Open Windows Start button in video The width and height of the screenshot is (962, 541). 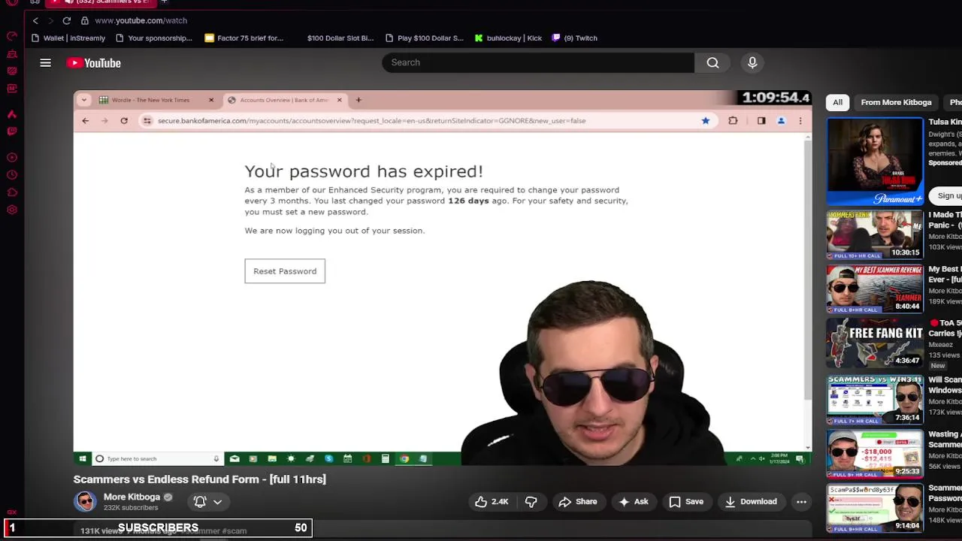click(82, 458)
